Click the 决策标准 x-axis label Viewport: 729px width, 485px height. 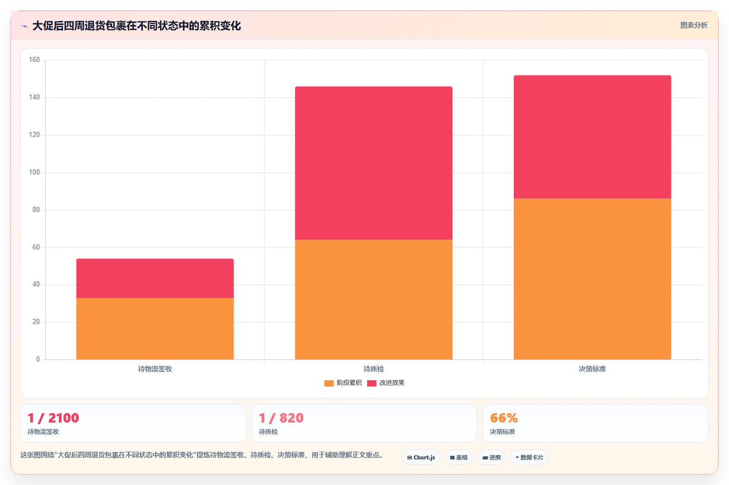click(x=592, y=369)
